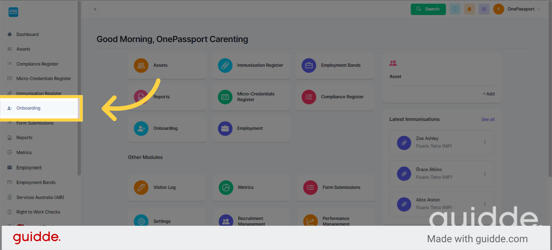The image size is (552, 250).
Task: Click the orange T user avatar
Action: click(499, 9)
